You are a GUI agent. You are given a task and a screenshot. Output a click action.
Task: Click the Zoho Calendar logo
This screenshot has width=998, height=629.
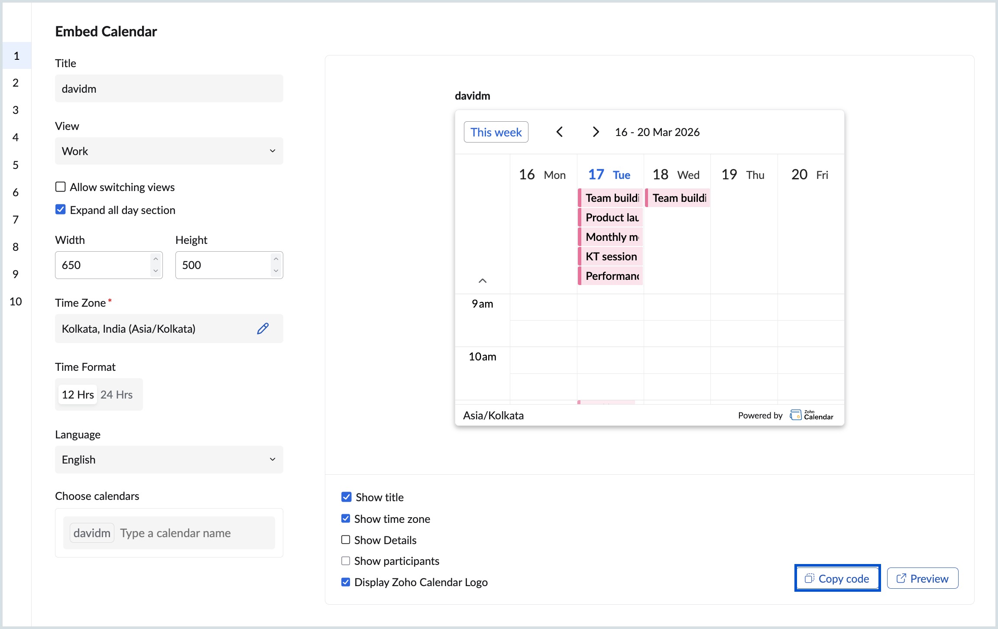pos(811,415)
